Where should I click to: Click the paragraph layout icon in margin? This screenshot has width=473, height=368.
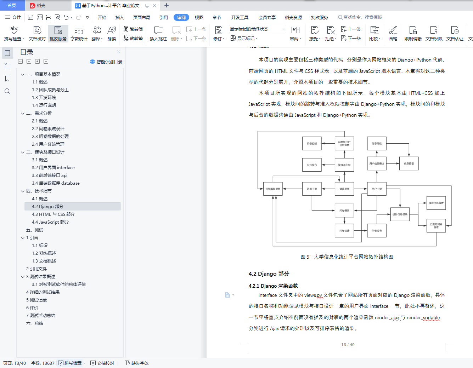(x=228, y=295)
